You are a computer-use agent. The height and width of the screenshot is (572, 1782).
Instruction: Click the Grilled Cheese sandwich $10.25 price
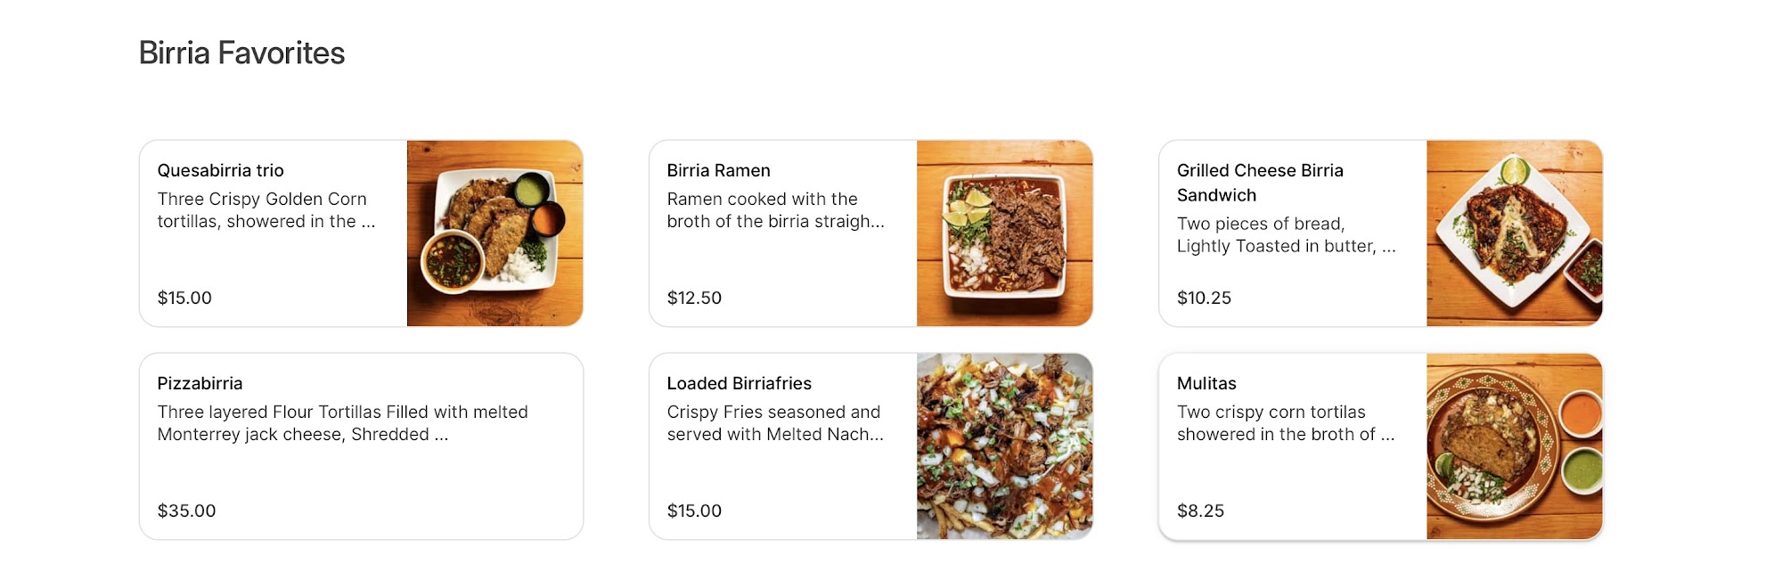click(1204, 298)
